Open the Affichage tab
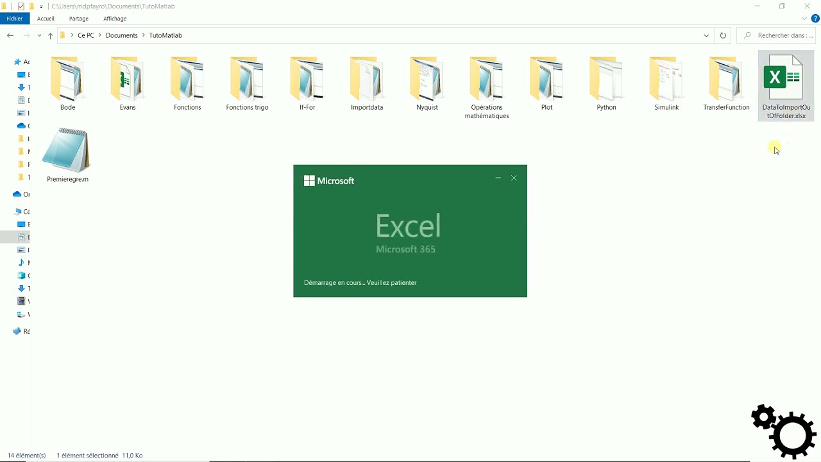The image size is (821, 462). point(115,19)
